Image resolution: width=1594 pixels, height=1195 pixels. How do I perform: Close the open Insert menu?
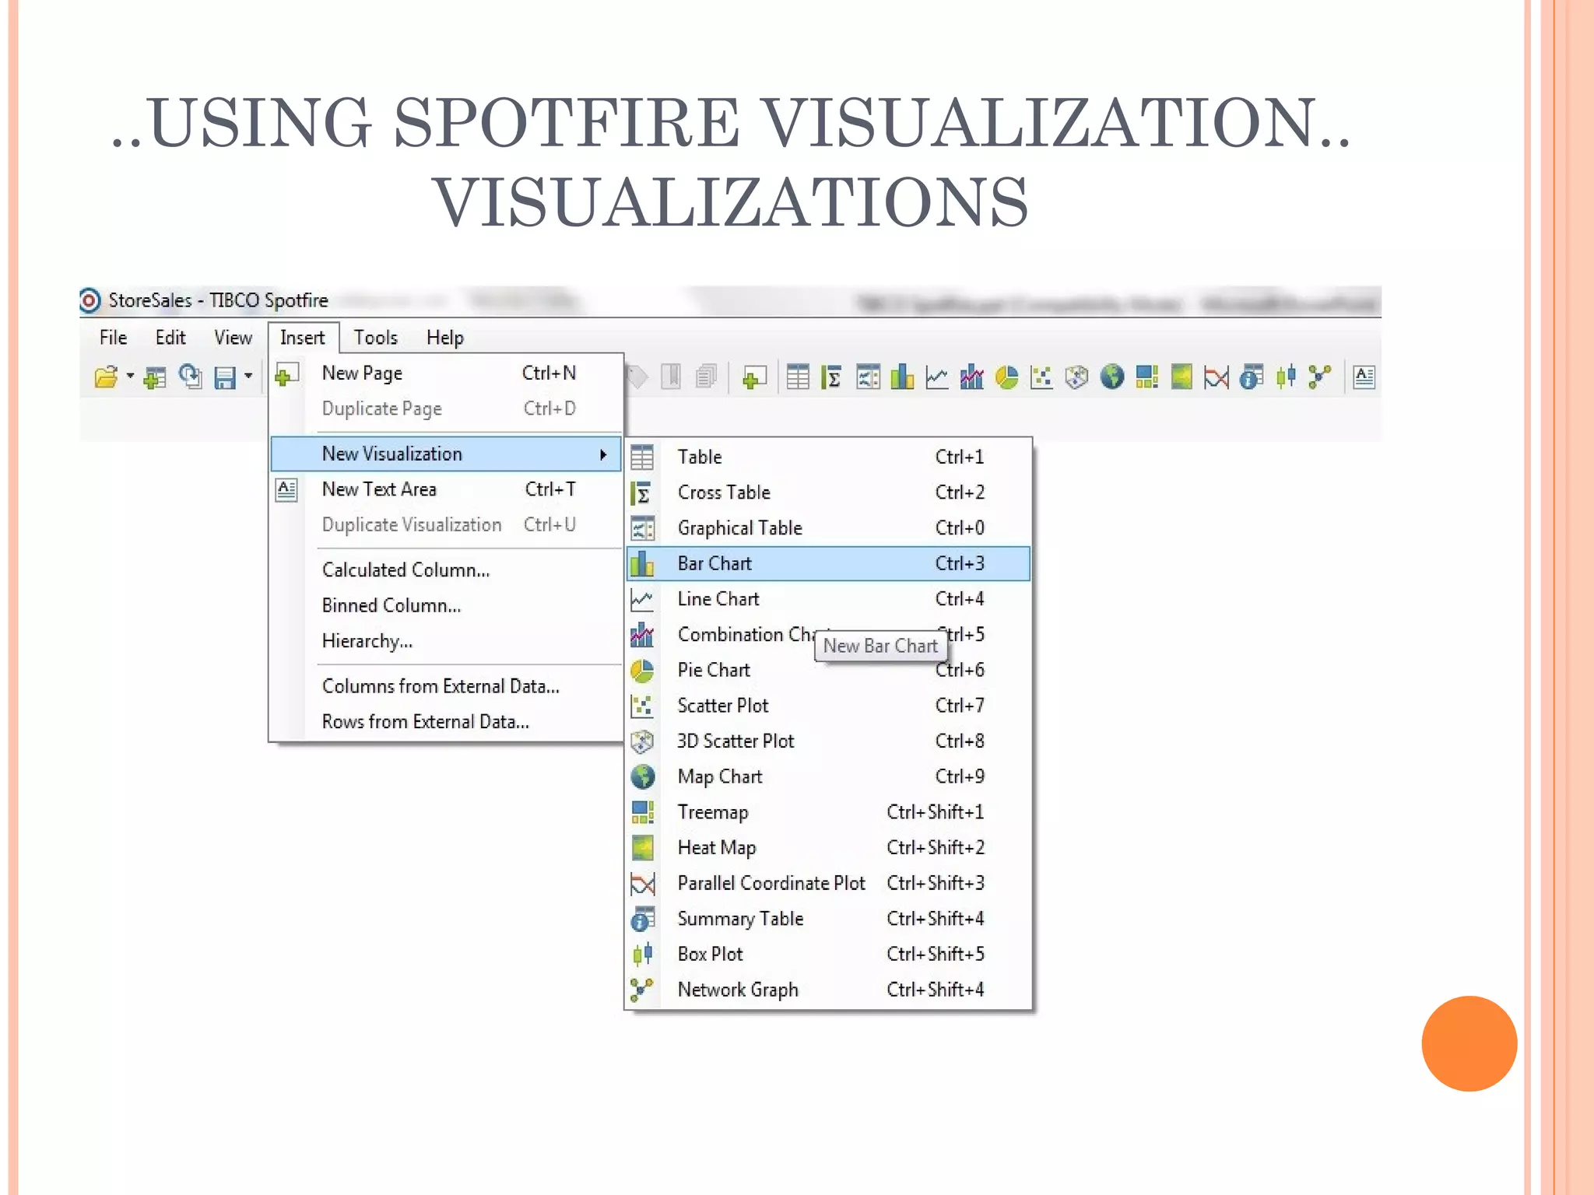coord(303,338)
